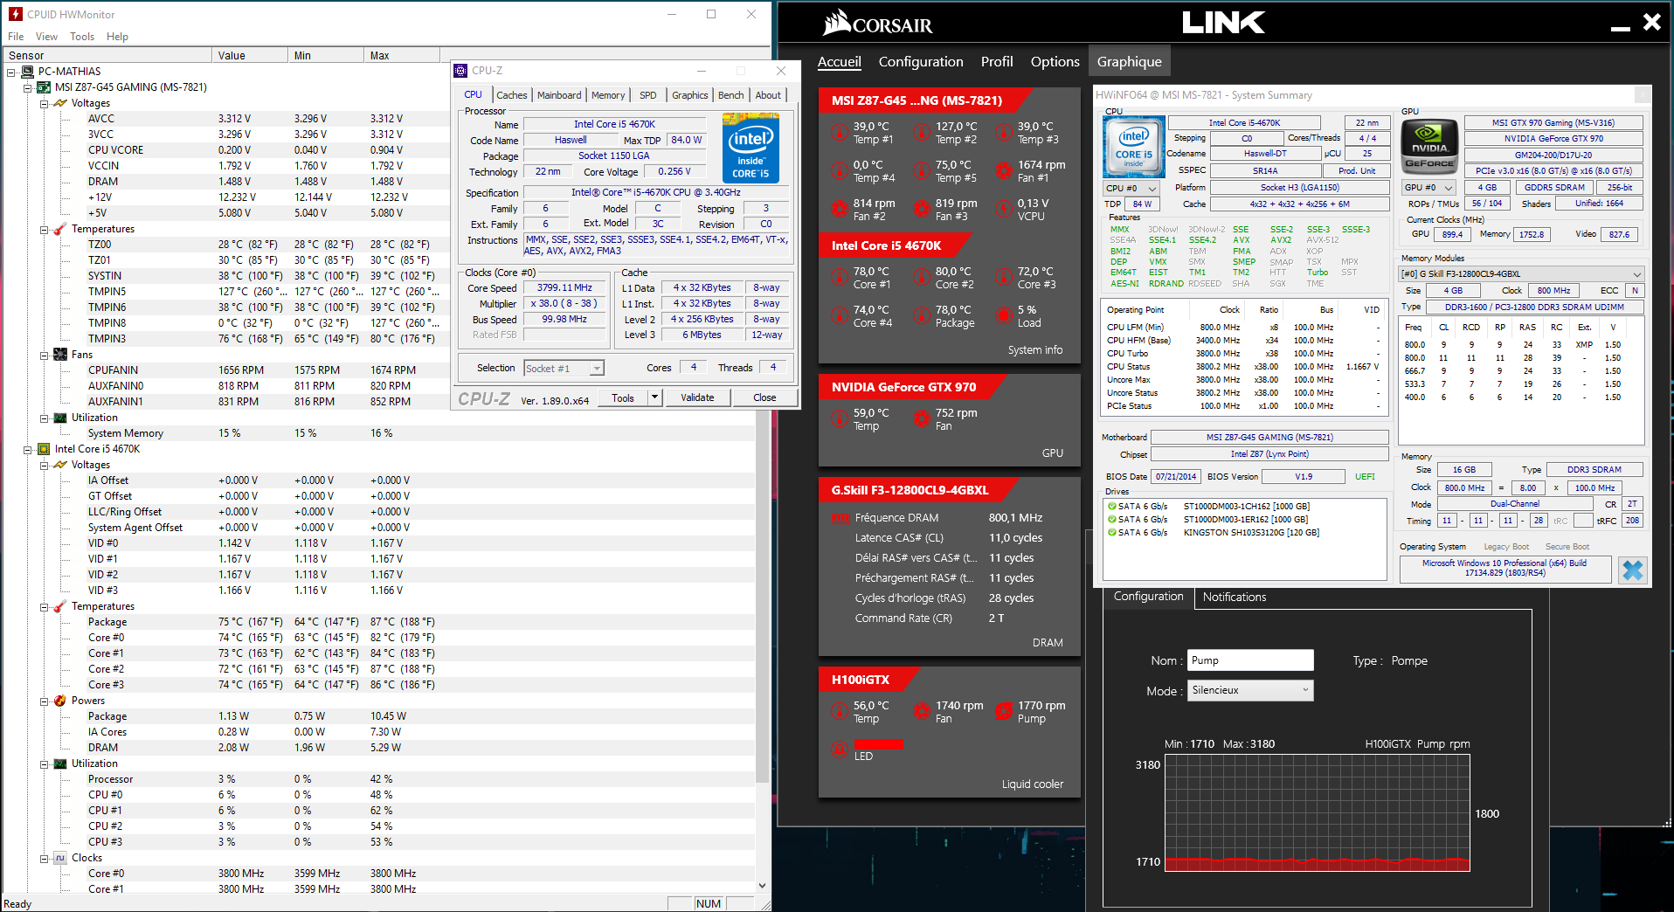Click the H100iGTX LED icon
Viewport: 1674px width, 912px height.
coord(840,749)
